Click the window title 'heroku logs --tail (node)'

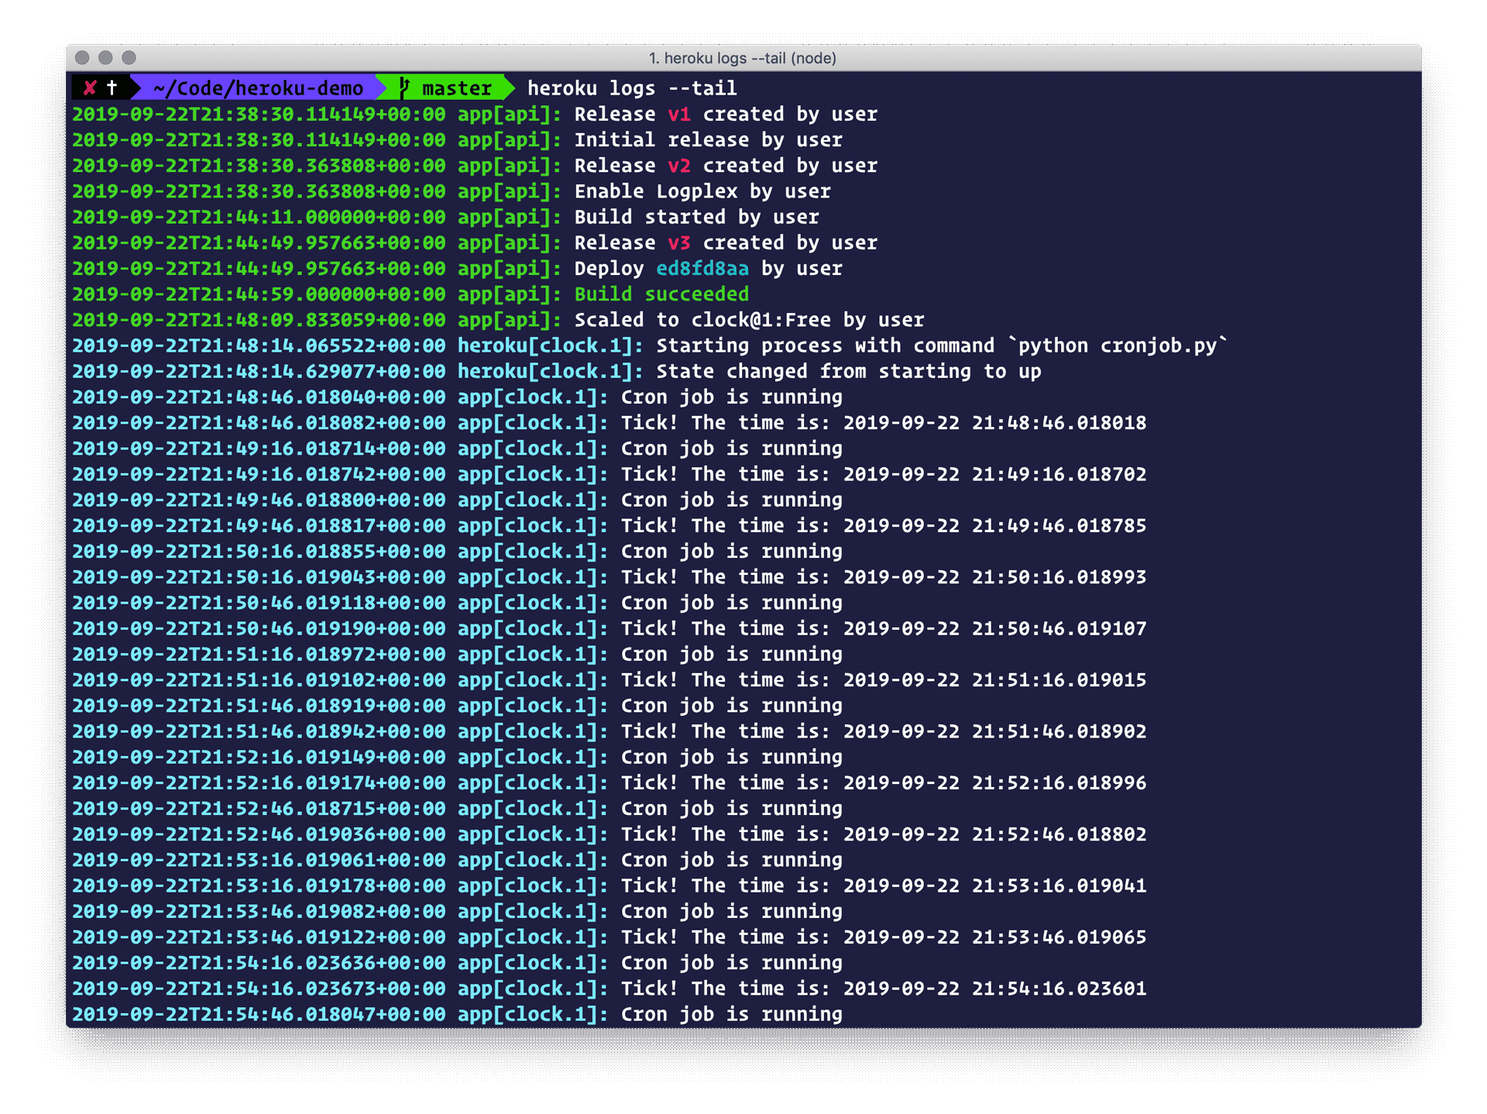coord(742,58)
